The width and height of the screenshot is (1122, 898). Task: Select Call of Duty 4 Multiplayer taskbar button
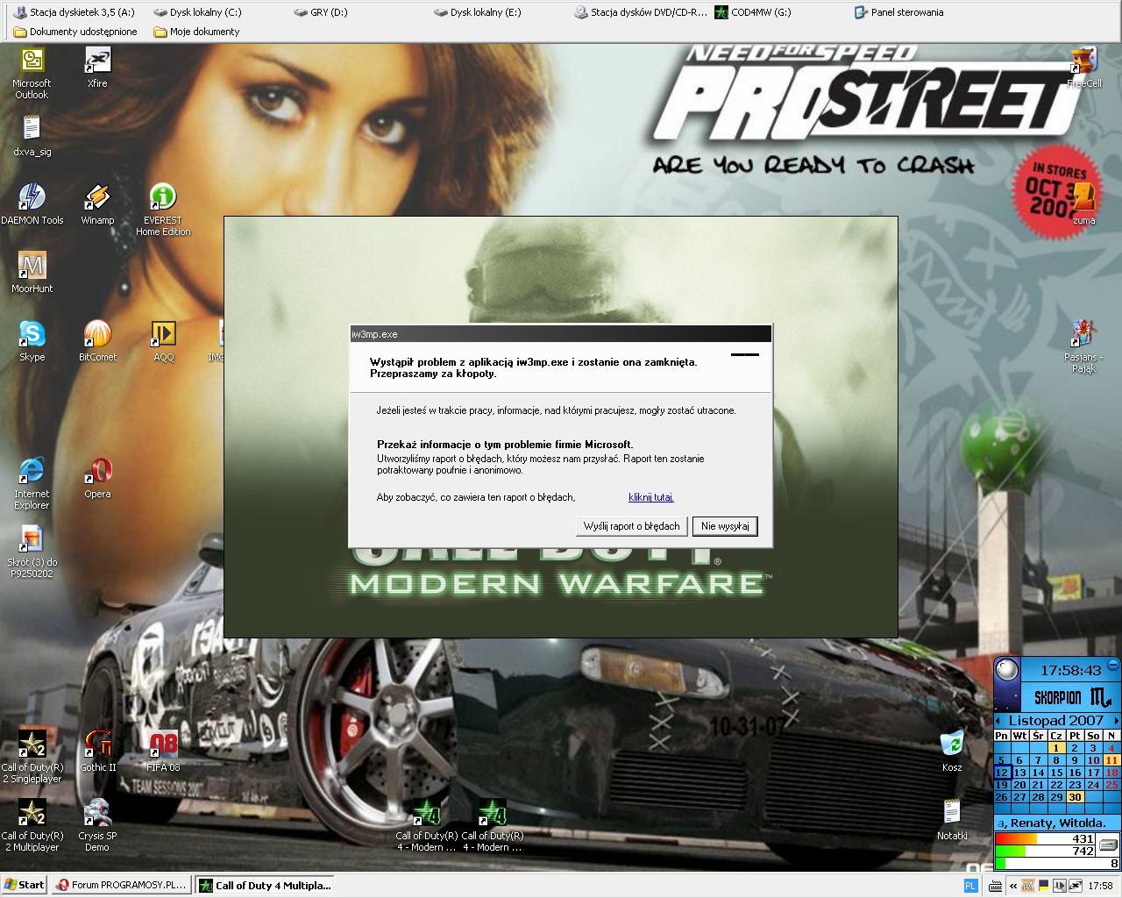(x=265, y=885)
